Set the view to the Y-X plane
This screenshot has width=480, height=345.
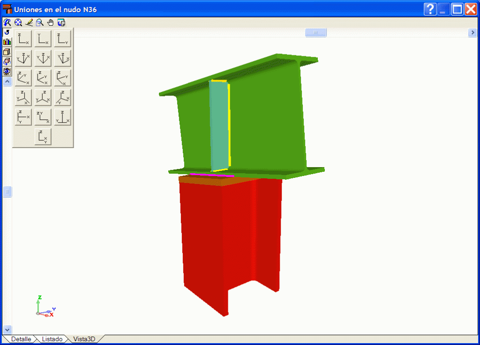click(43, 39)
